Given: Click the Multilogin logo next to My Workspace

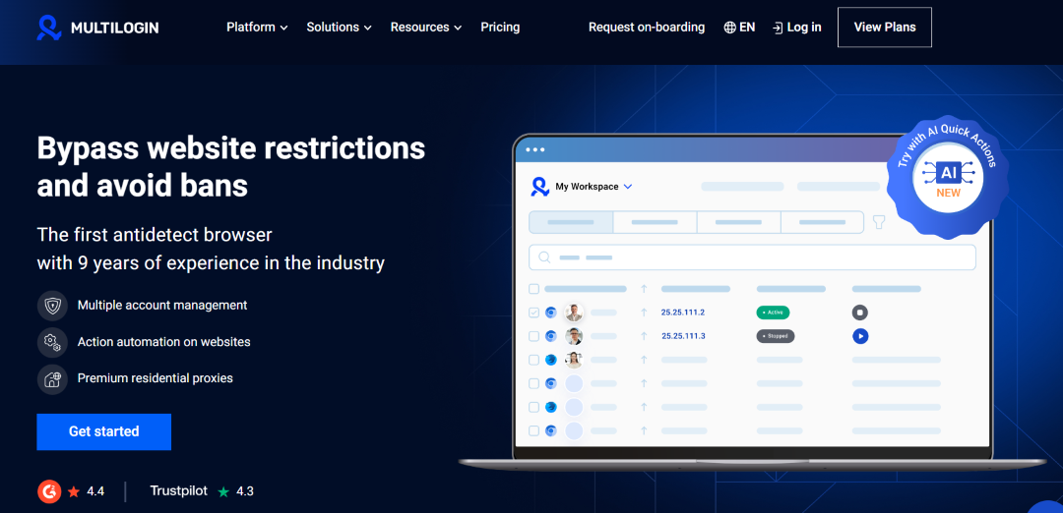Looking at the screenshot, I should (x=539, y=187).
